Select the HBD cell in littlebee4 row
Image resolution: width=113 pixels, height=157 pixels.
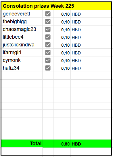(91, 37)
